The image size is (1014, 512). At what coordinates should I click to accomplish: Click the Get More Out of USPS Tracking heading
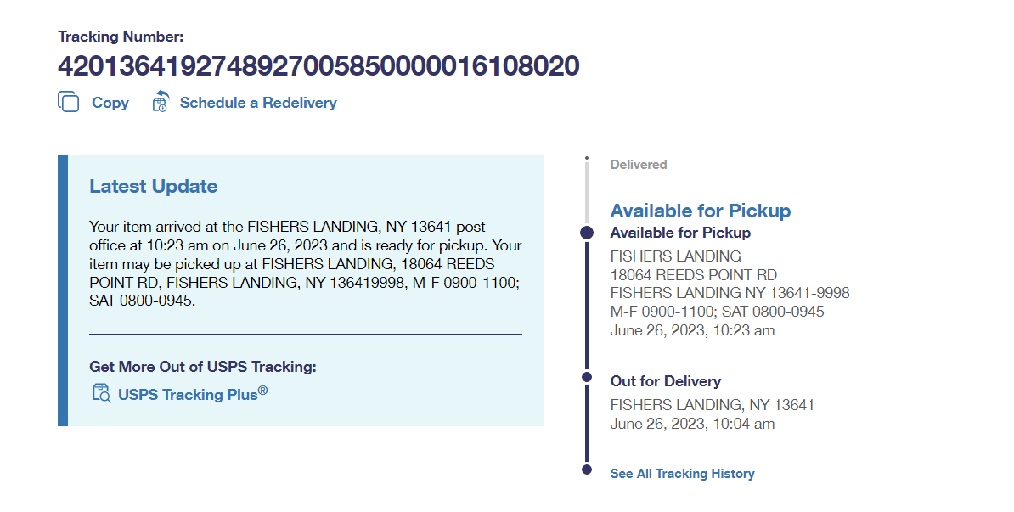tap(203, 367)
